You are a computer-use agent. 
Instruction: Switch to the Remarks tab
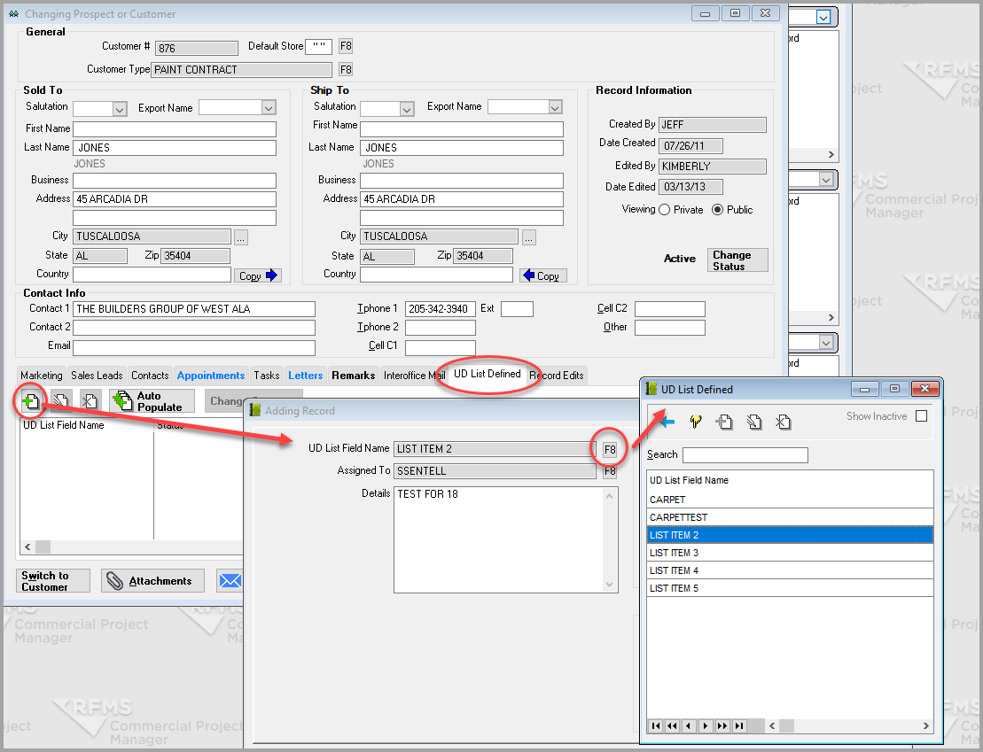pyautogui.click(x=353, y=375)
